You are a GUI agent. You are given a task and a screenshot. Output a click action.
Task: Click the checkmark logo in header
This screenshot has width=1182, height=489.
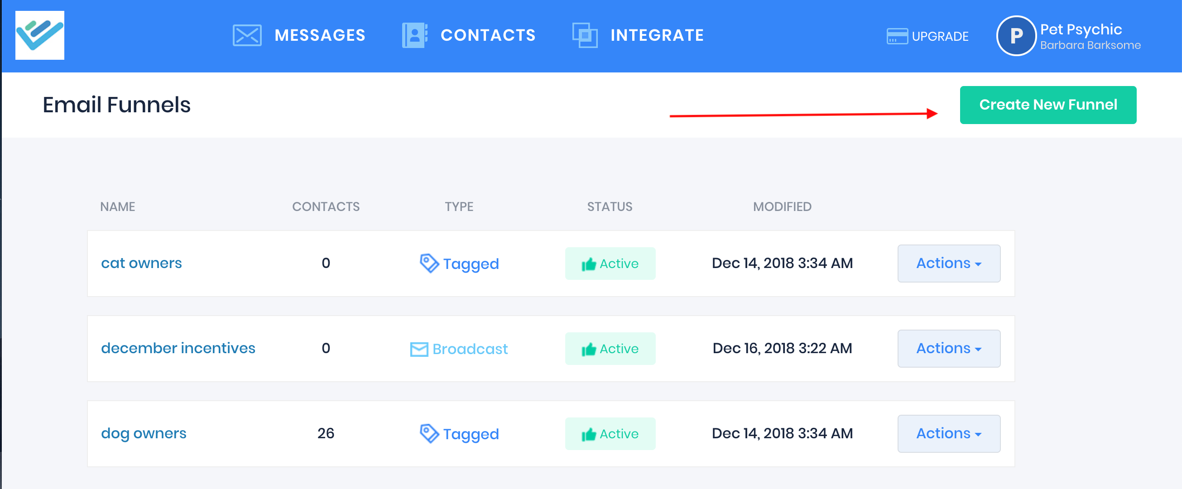(x=39, y=35)
